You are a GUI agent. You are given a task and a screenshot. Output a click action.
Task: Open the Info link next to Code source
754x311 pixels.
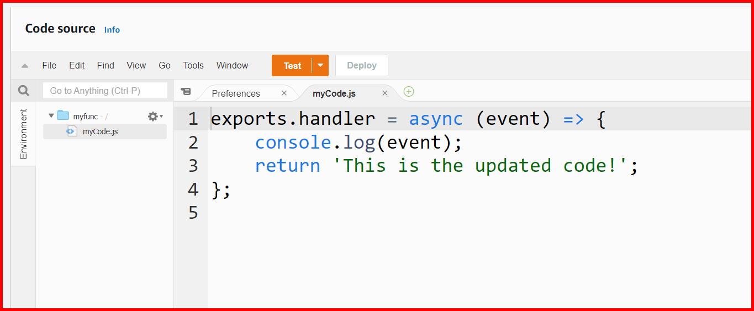(x=112, y=30)
